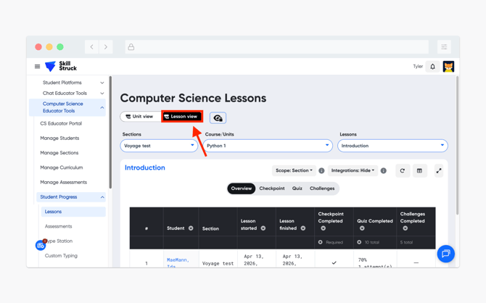Refresh the lesson progress table

(x=403, y=171)
